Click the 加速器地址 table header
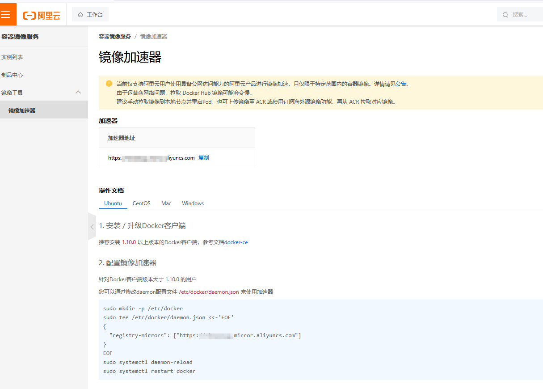 tap(122, 138)
